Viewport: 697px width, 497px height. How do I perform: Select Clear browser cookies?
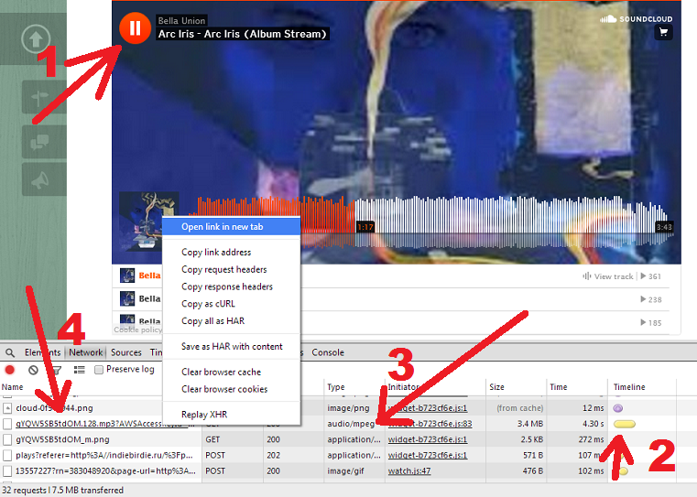(224, 389)
